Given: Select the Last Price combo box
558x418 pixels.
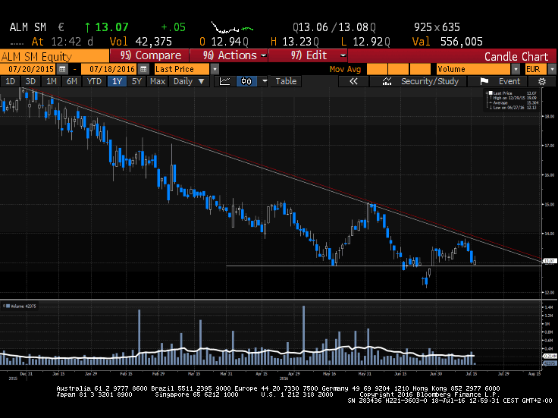Looking at the screenshot, I should tap(182, 69).
